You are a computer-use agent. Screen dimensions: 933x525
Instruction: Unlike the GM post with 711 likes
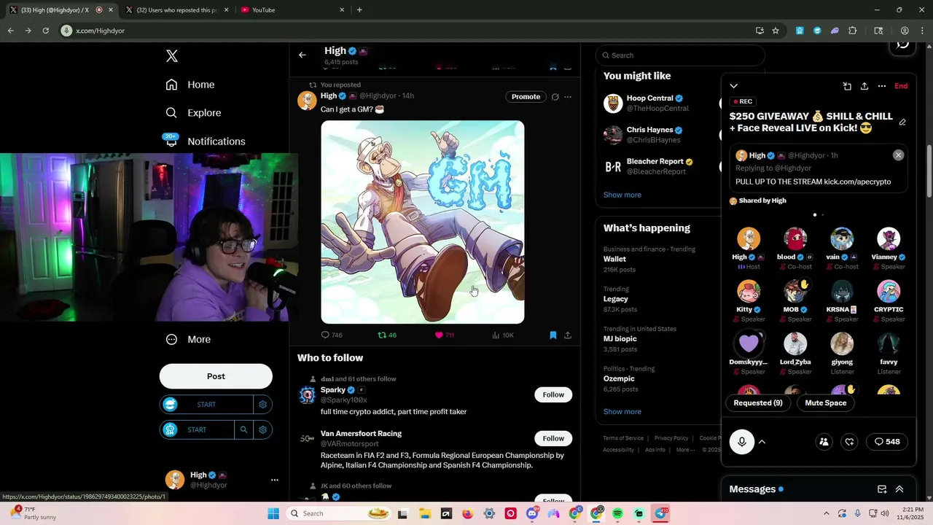coord(444,335)
